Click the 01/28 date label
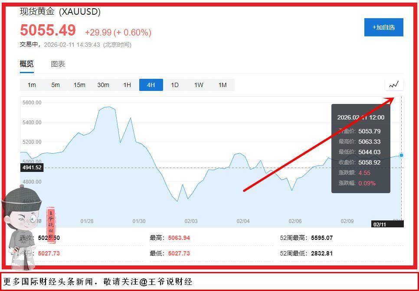This screenshot has height=291, width=419. click(x=87, y=221)
